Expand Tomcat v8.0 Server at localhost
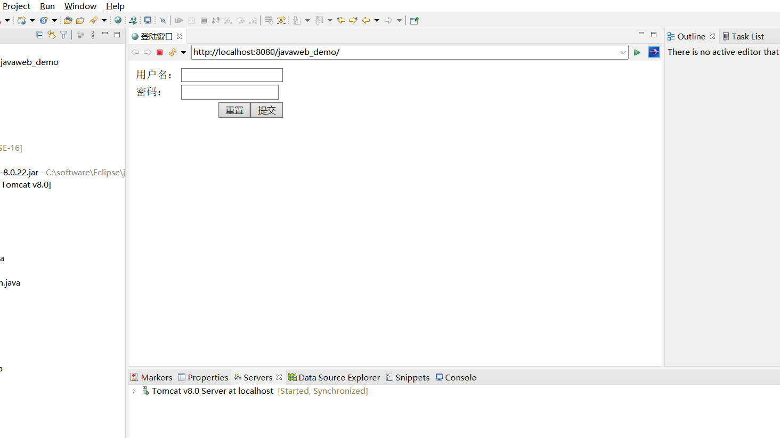Viewport: 780px width, 438px height. tap(134, 391)
